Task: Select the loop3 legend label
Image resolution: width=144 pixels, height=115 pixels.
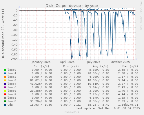Action: click(12, 80)
